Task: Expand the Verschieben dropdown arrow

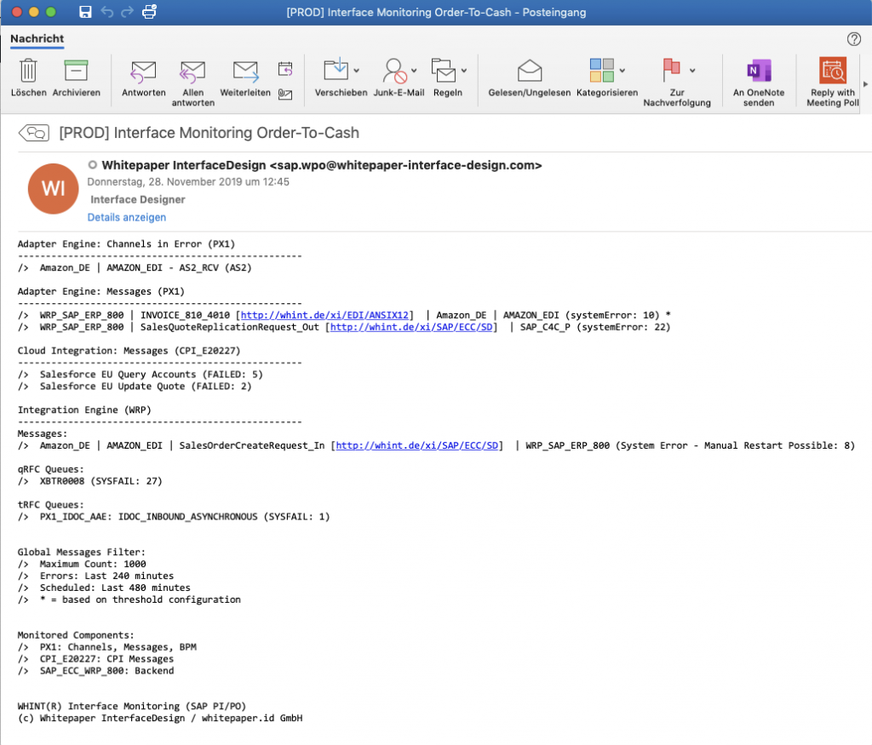Action: [357, 71]
